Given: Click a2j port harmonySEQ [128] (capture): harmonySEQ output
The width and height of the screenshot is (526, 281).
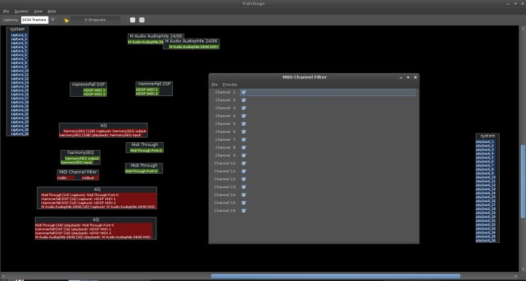Looking at the screenshot, I should 105,131.
